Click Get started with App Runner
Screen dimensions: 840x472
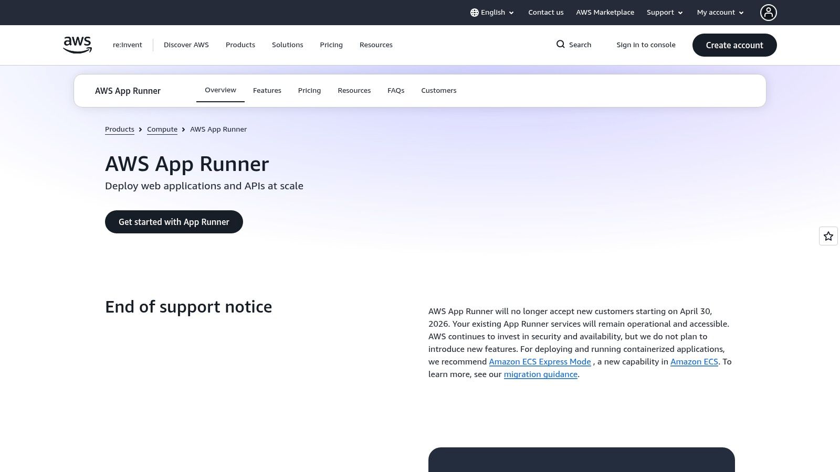pos(174,222)
